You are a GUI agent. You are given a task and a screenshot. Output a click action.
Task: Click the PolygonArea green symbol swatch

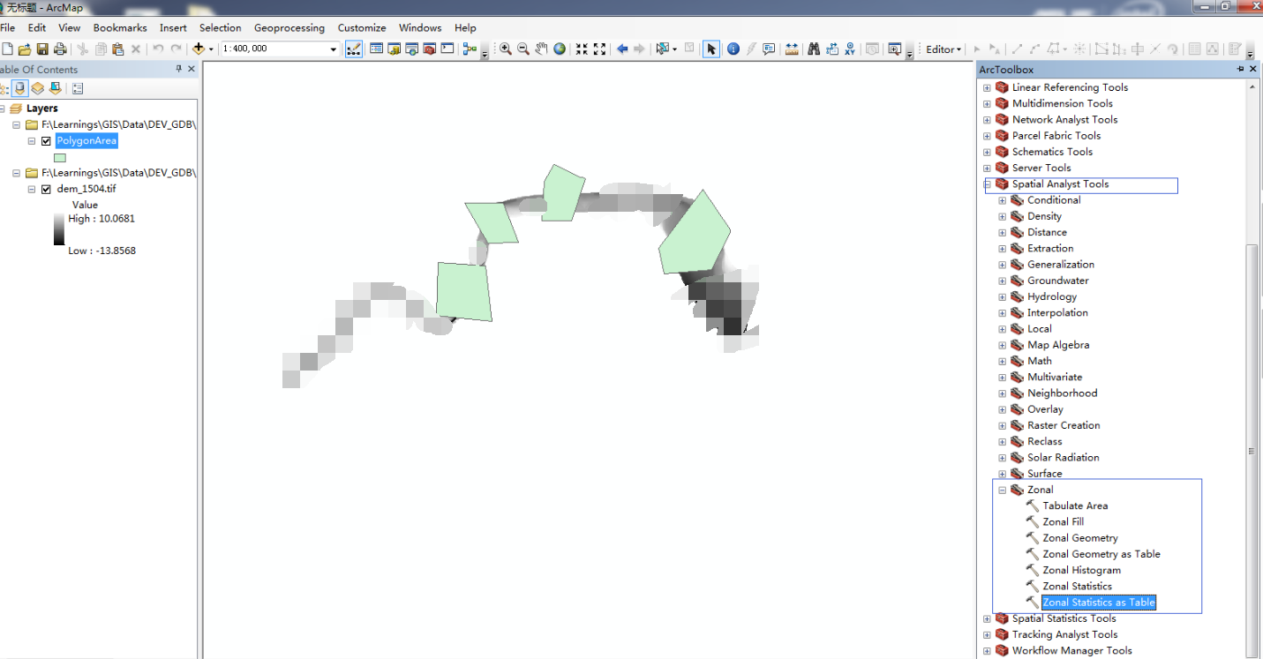[x=60, y=158]
